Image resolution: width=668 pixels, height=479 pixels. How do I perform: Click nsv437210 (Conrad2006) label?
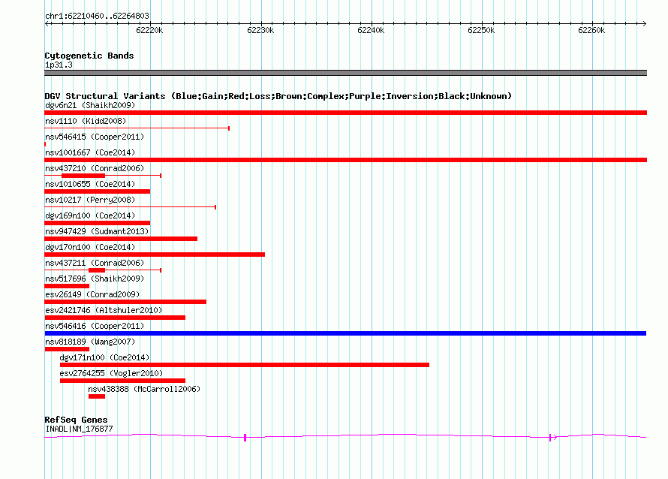[95, 168]
